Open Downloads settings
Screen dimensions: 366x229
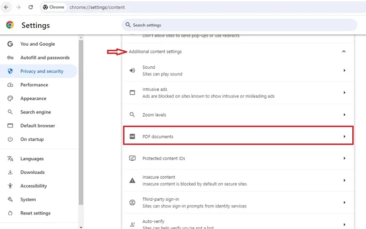tap(38, 172)
